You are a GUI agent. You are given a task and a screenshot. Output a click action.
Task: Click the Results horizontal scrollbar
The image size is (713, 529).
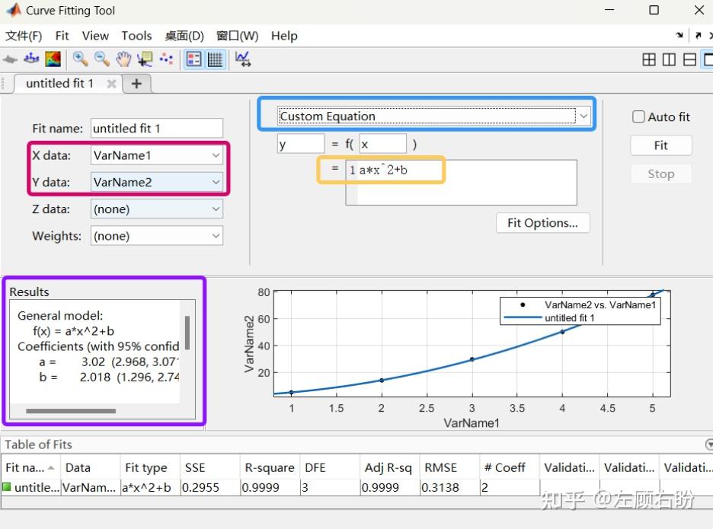click(x=71, y=411)
